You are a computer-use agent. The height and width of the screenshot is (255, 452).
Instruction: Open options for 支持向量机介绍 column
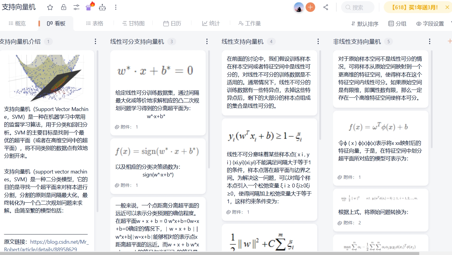(95, 41)
